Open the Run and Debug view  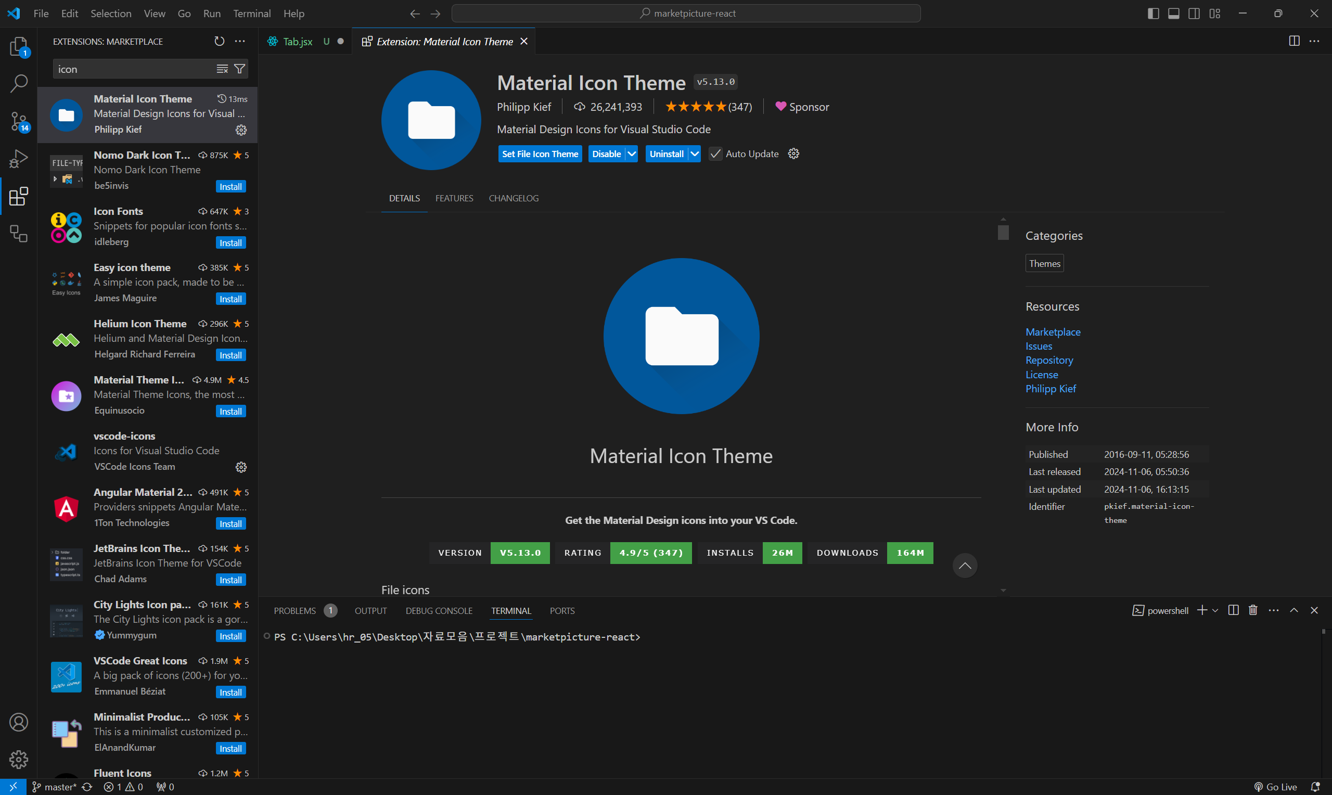(x=19, y=159)
